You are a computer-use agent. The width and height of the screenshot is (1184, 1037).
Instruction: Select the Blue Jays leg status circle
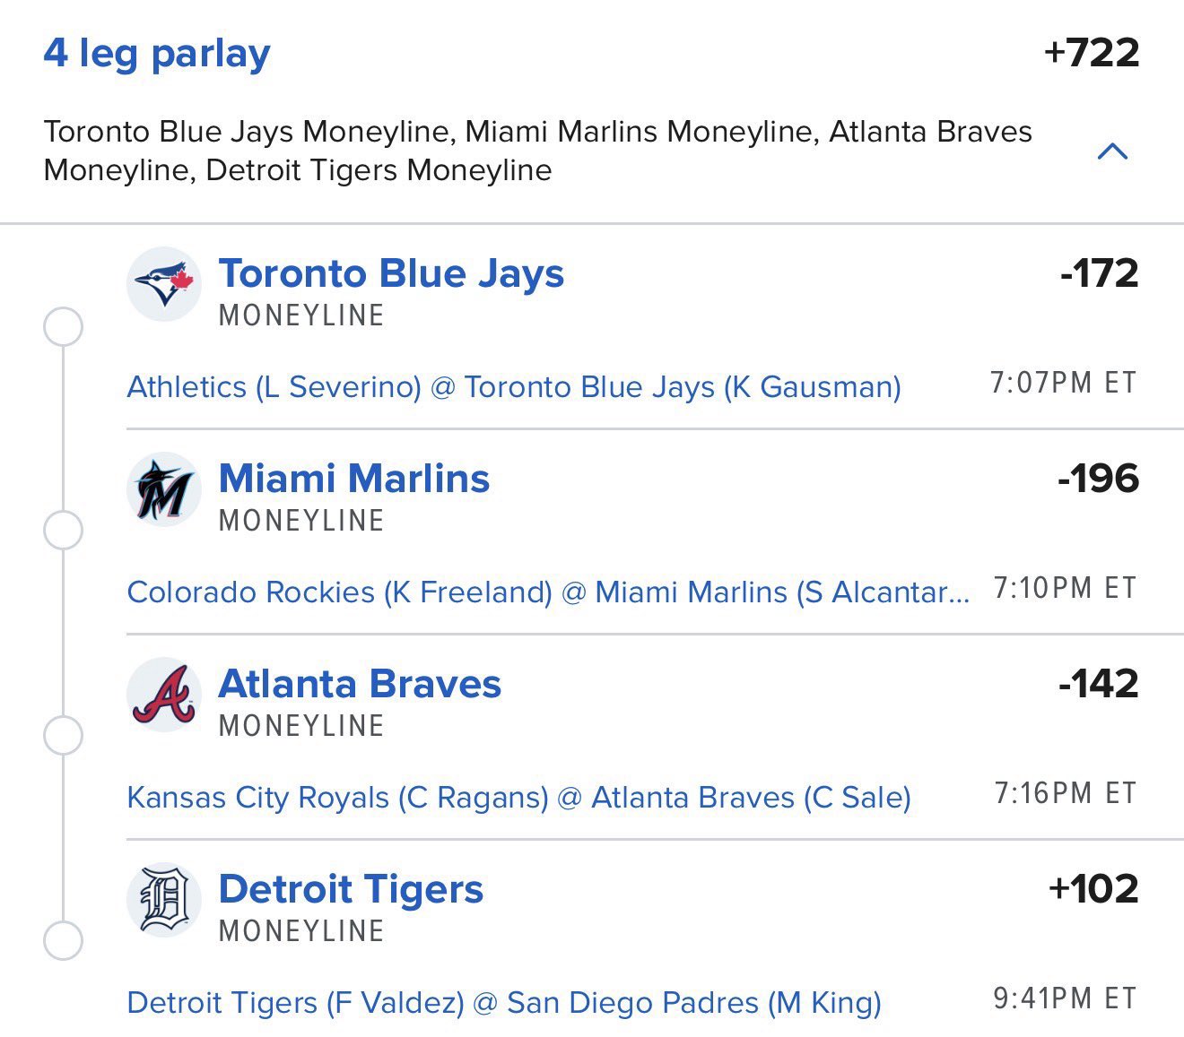coord(63,326)
